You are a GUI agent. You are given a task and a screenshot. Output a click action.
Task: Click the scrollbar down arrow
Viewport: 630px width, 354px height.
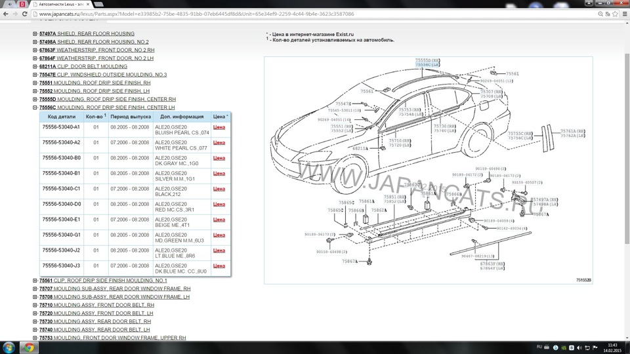pyautogui.click(x=627, y=338)
